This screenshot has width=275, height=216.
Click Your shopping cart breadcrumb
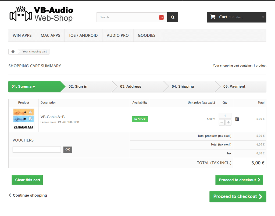[35, 52]
